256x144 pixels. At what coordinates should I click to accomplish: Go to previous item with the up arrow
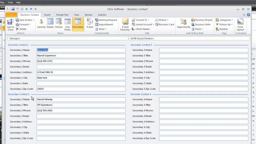coord(26,9)
